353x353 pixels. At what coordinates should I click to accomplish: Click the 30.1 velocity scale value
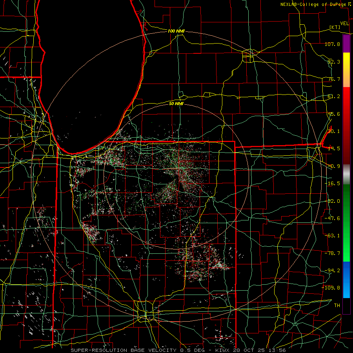(334, 131)
